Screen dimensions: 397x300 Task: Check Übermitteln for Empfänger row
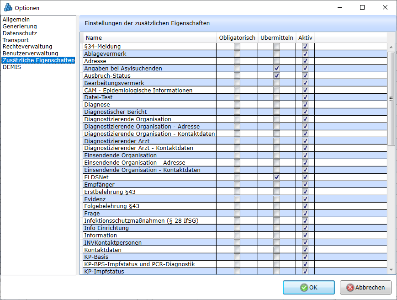(276, 185)
